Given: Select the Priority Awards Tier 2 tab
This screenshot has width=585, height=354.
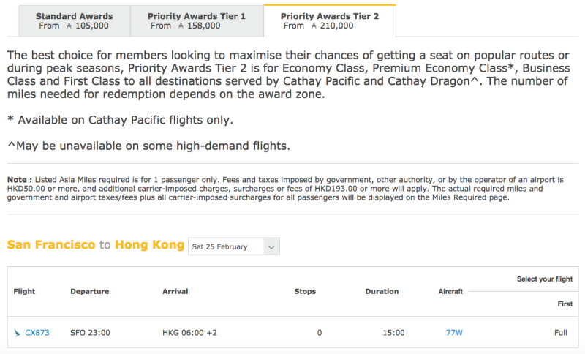Looking at the screenshot, I should click(330, 21).
